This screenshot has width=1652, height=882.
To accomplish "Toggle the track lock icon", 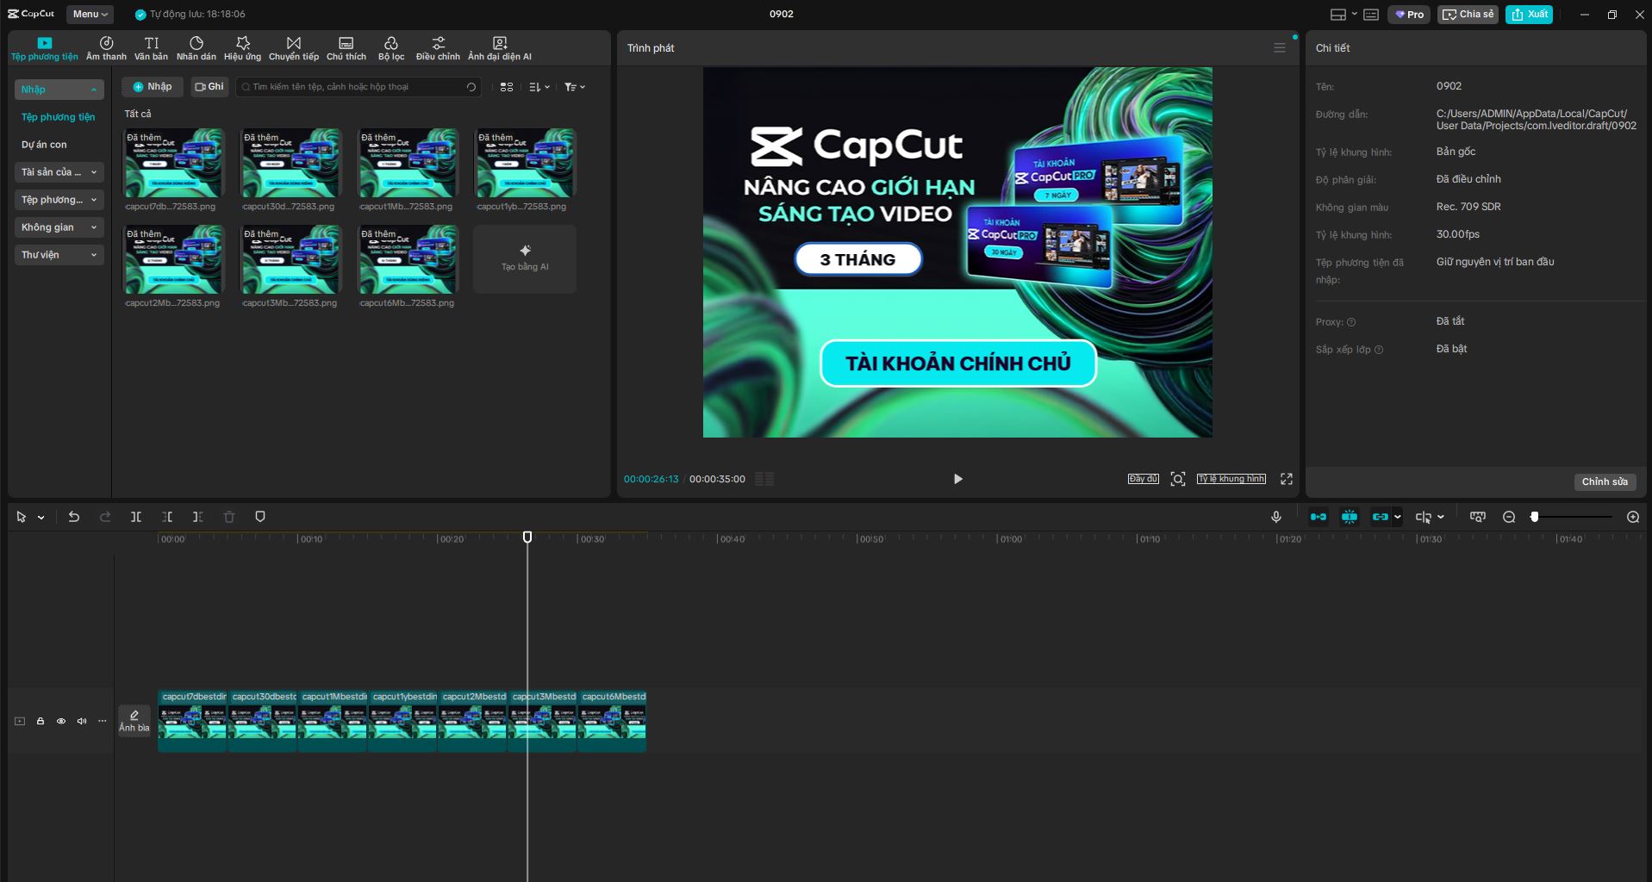I will 41,721.
